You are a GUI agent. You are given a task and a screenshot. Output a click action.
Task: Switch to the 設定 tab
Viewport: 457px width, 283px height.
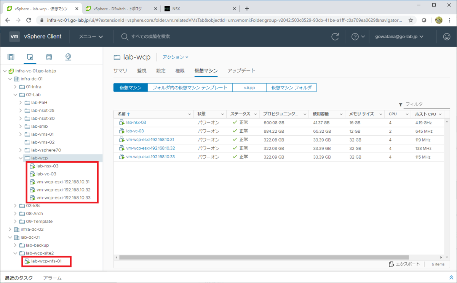tap(161, 71)
